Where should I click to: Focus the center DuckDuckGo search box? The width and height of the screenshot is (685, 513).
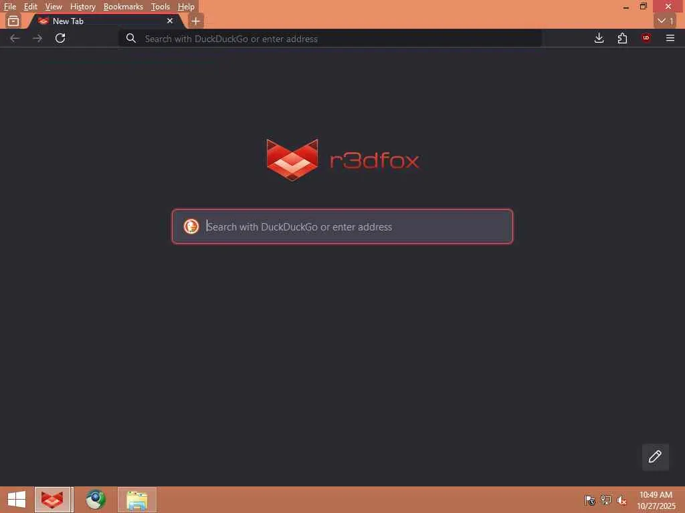pos(342,227)
